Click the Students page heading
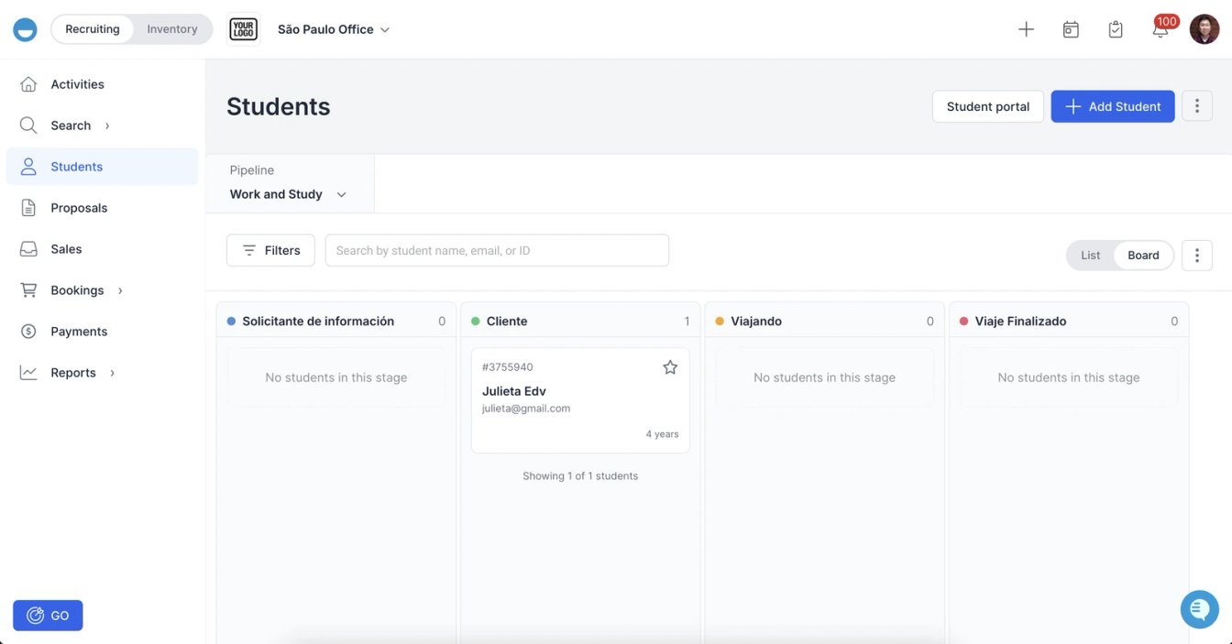Image resolution: width=1232 pixels, height=644 pixels. [279, 106]
